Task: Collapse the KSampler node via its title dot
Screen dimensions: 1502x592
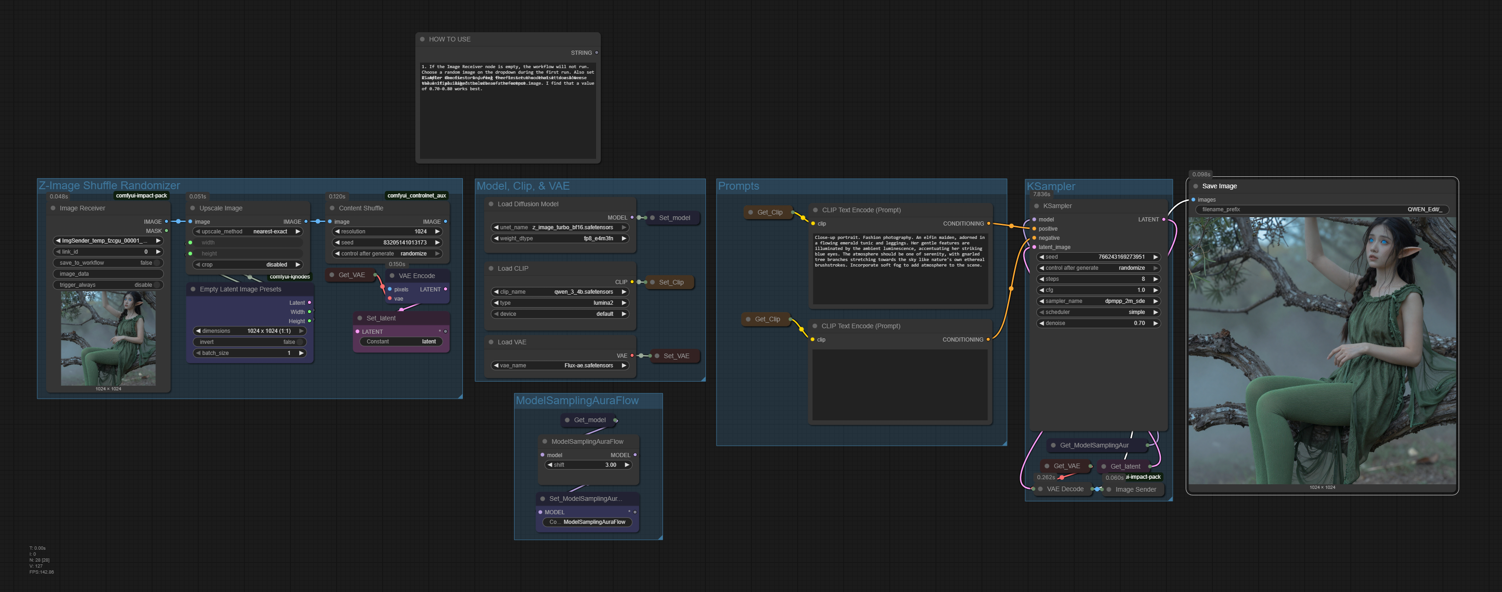Action: (1036, 206)
